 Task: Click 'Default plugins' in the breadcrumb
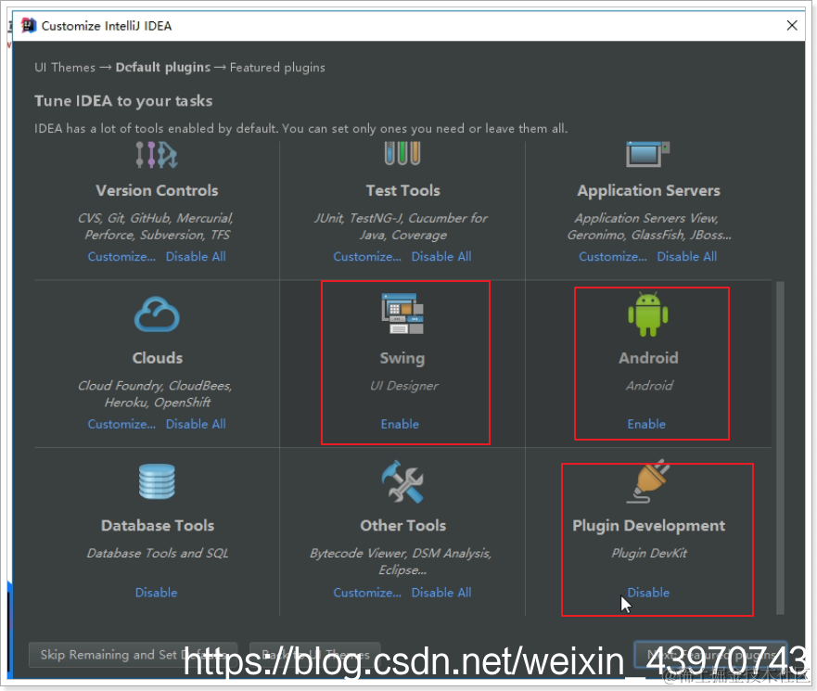(162, 67)
